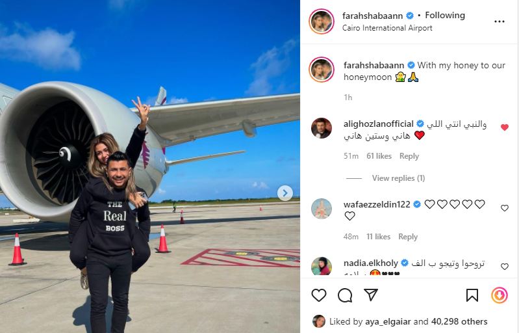This screenshot has height=333, width=519.
Task: Open the three-dot more options menu
Action: pyautogui.click(x=499, y=21)
